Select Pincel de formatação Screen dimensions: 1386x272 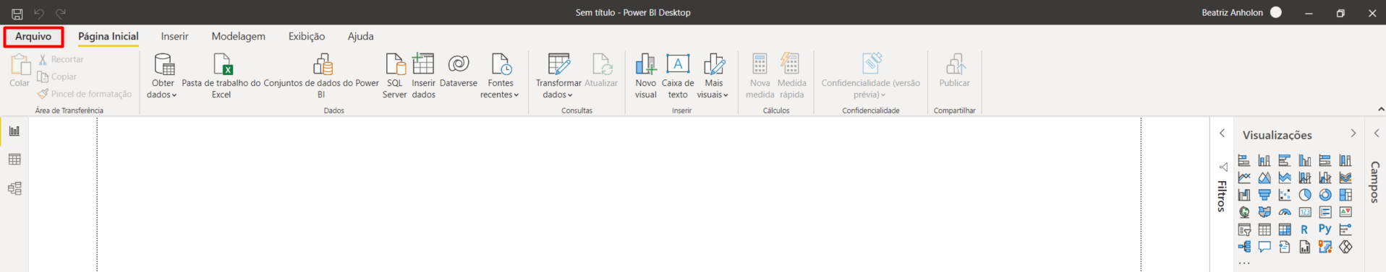point(85,94)
